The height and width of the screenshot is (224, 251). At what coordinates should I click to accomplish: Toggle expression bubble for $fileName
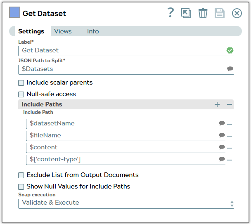[222, 135]
